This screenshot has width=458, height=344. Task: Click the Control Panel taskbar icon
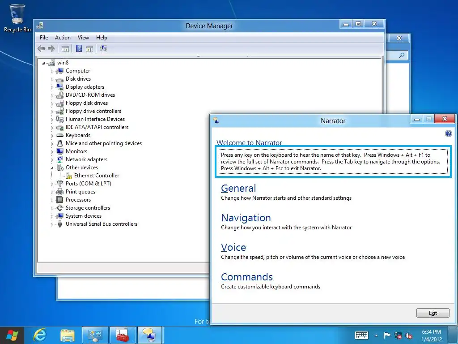[95, 335]
